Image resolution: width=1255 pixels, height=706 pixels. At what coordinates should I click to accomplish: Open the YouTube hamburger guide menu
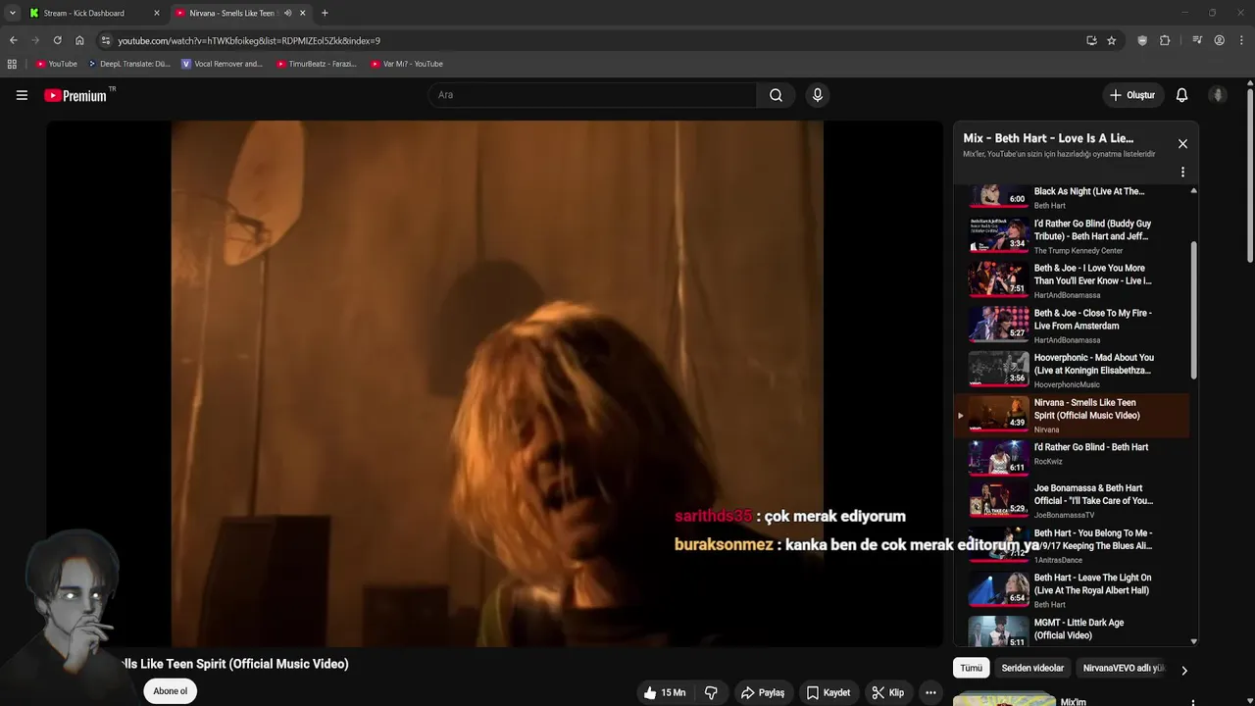(x=22, y=95)
